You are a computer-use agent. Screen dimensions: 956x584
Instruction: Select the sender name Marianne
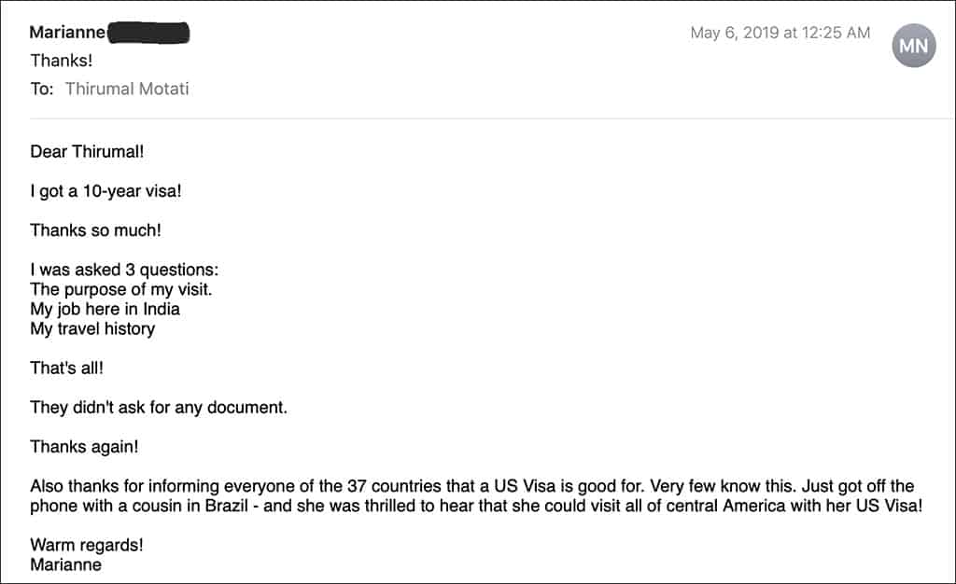click(x=67, y=33)
